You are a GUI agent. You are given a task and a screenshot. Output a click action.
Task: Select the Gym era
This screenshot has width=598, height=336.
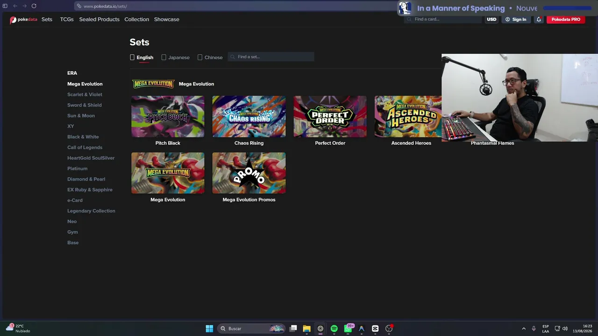72,232
